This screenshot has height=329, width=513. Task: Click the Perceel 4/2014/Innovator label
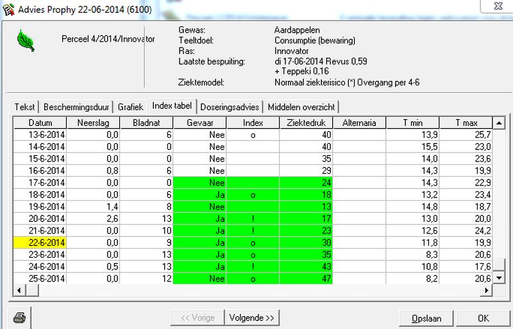108,39
